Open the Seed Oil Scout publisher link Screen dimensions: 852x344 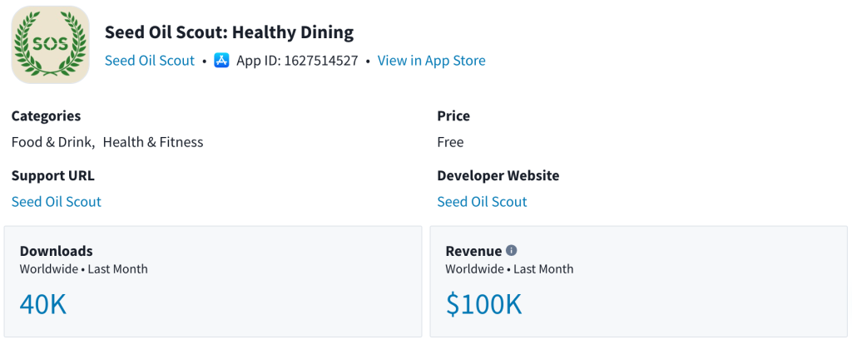(x=150, y=61)
